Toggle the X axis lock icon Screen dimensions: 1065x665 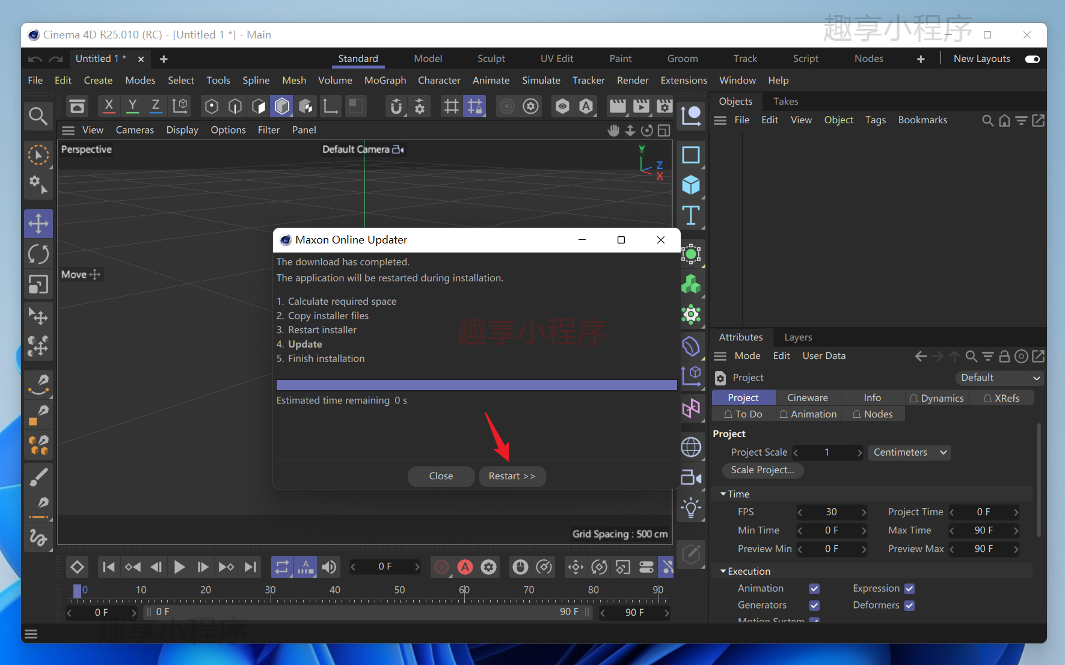coord(109,106)
